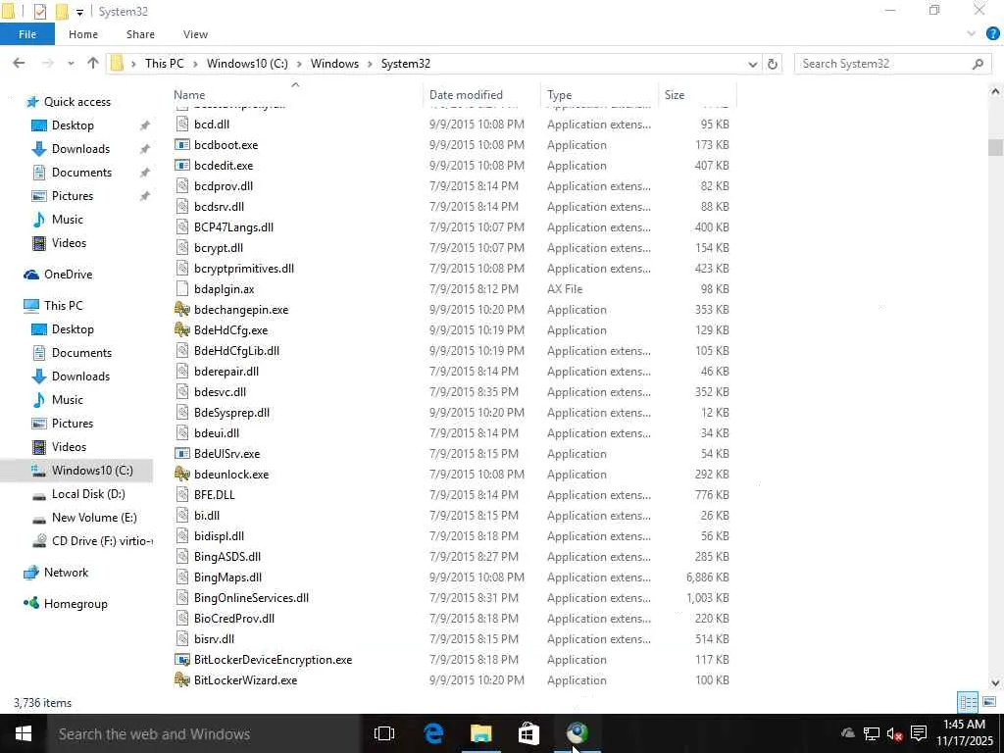Click the muted volume tray icon
1004x753 pixels.
pos(895,733)
